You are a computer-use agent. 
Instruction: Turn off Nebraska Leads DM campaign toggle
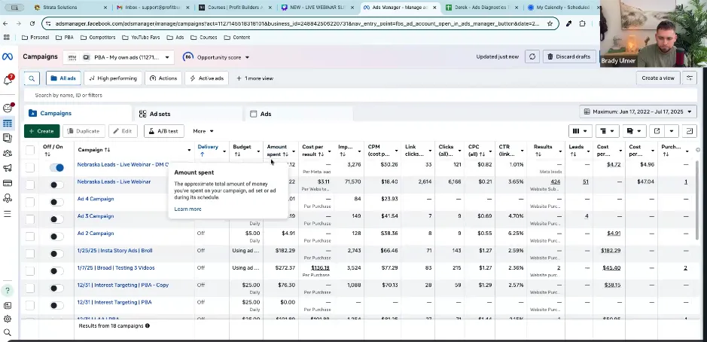point(56,167)
